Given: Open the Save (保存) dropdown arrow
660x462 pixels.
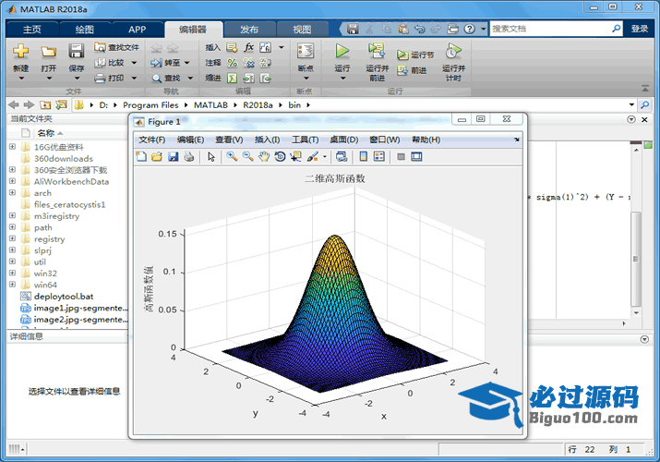Looking at the screenshot, I should (x=77, y=78).
